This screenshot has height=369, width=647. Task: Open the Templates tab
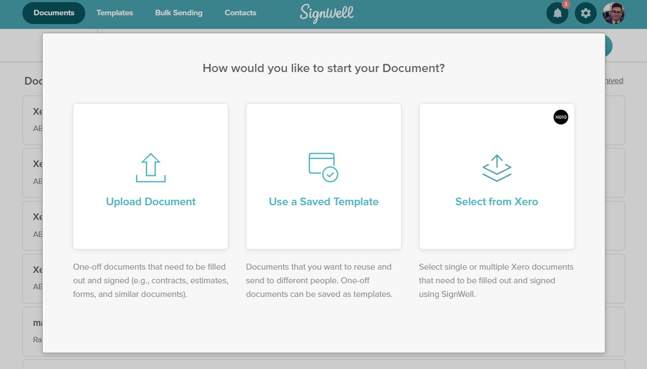point(115,13)
